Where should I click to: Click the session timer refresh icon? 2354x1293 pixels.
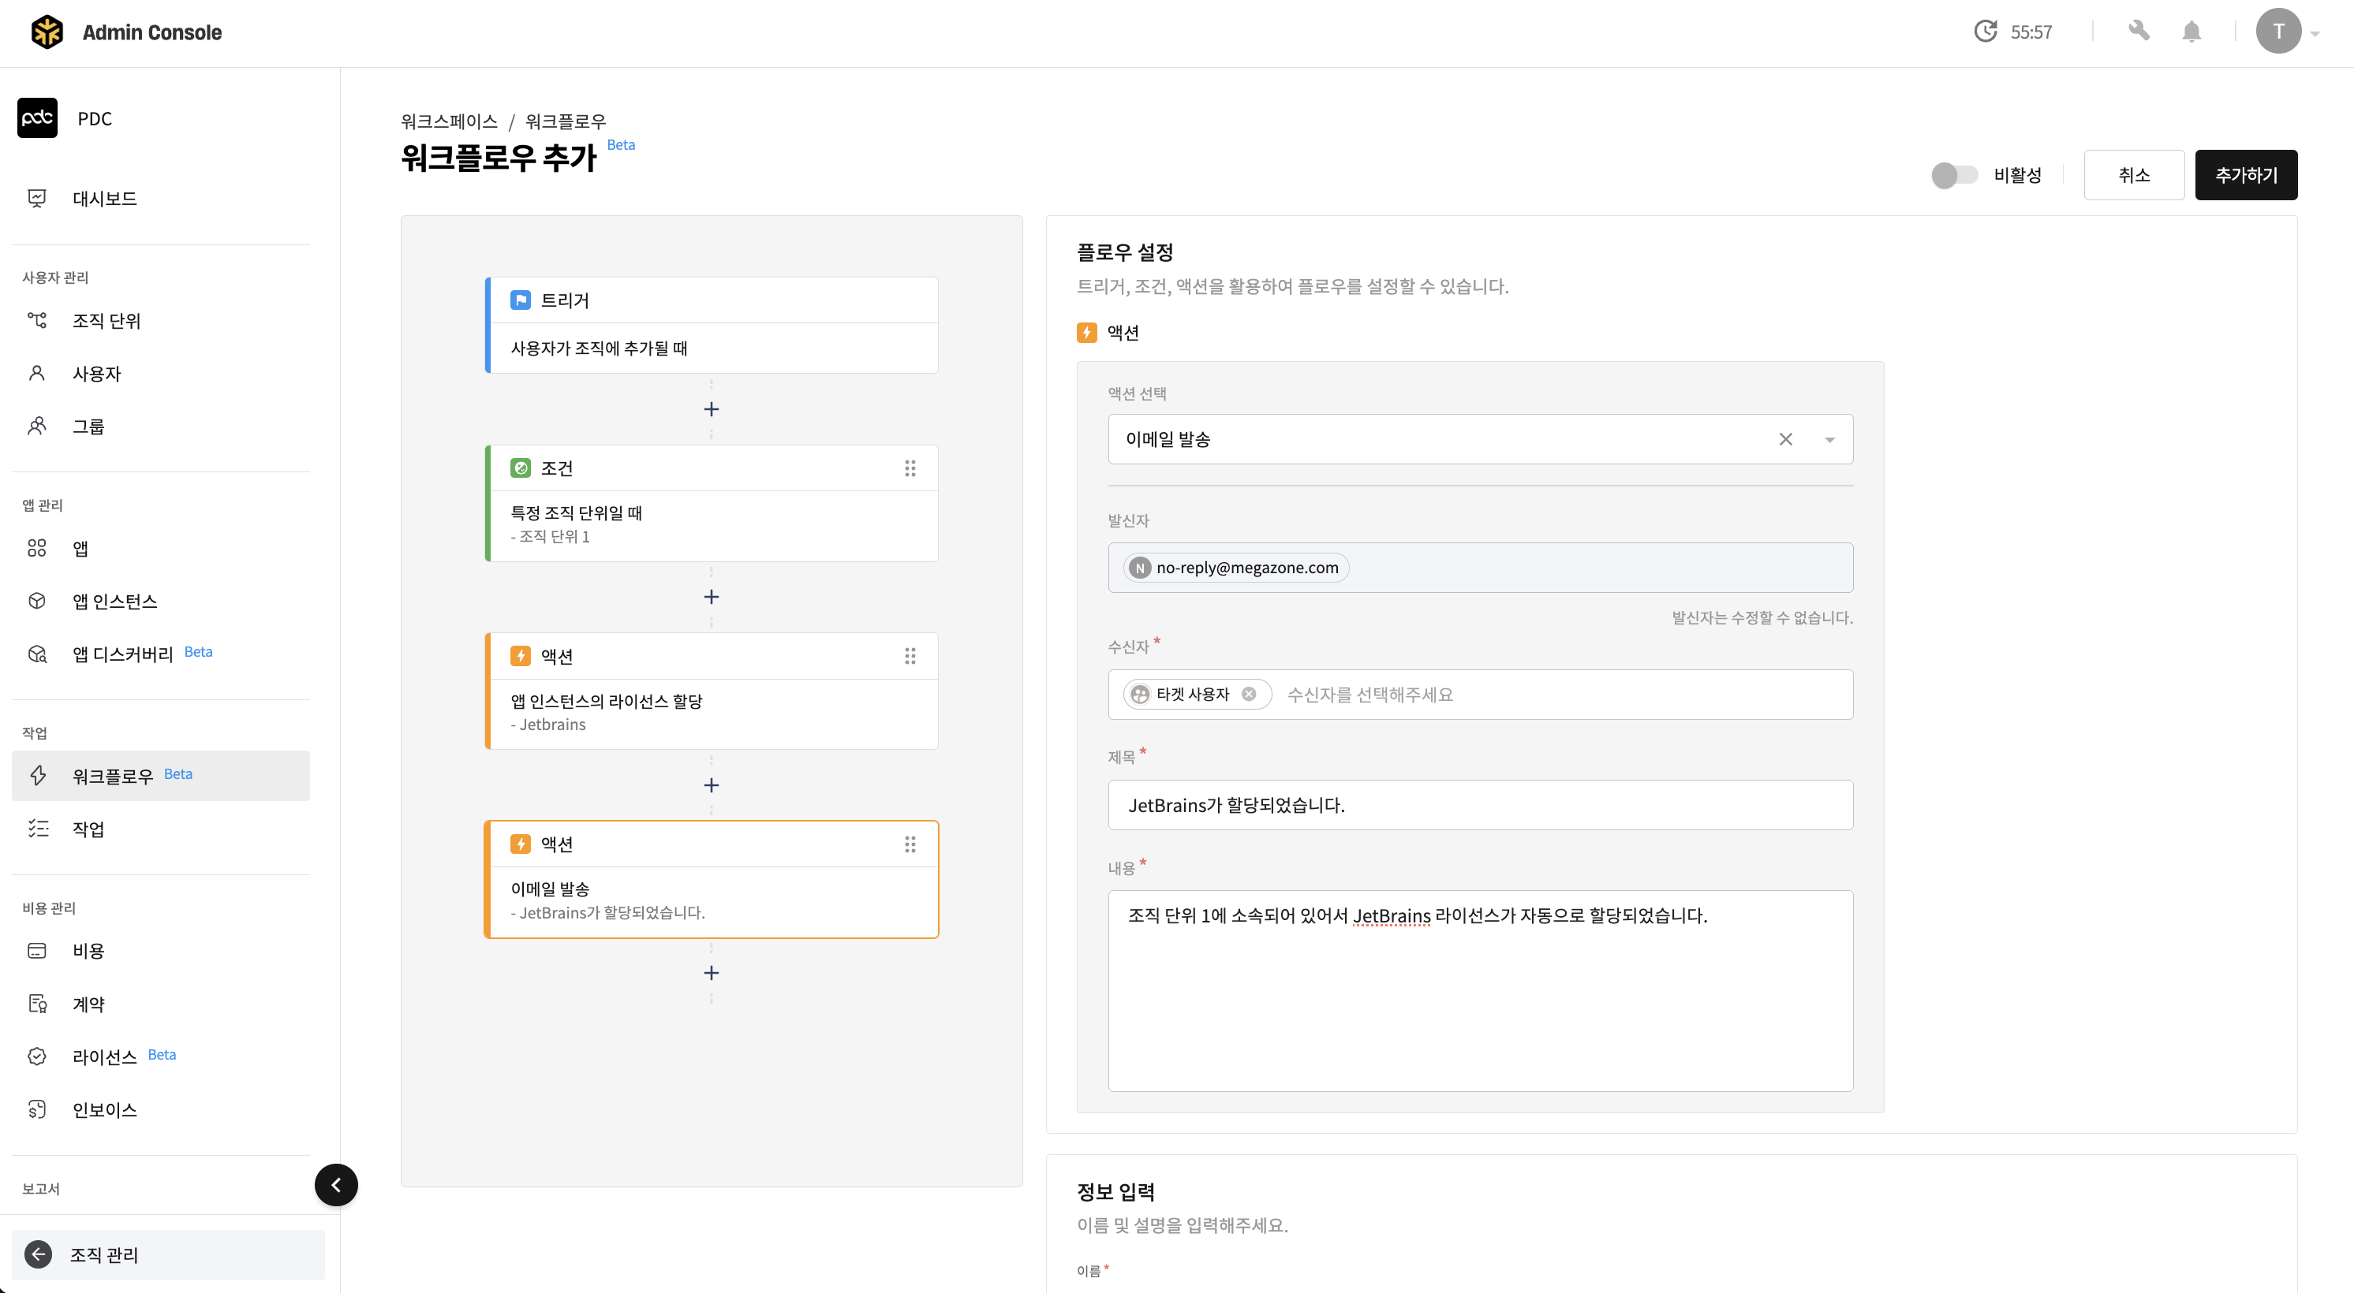1985,32
